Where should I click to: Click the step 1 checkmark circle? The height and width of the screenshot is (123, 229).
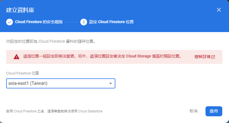point(10,22)
